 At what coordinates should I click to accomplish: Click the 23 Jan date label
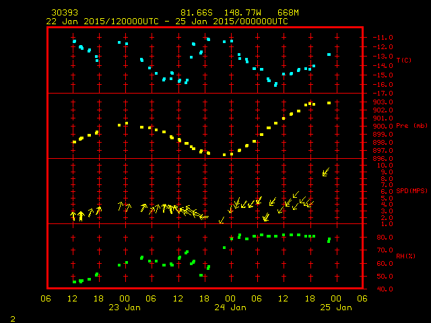point(125,308)
